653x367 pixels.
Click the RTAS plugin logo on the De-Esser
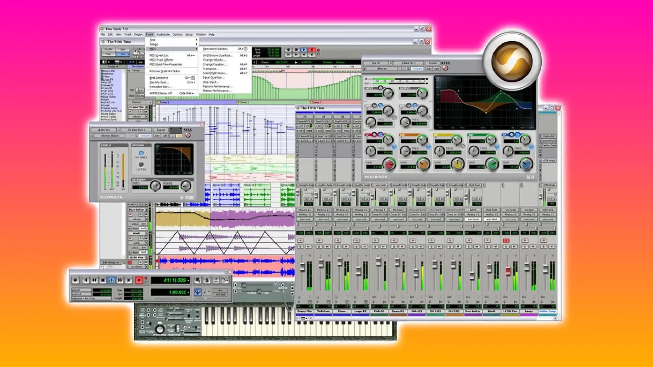(x=188, y=135)
